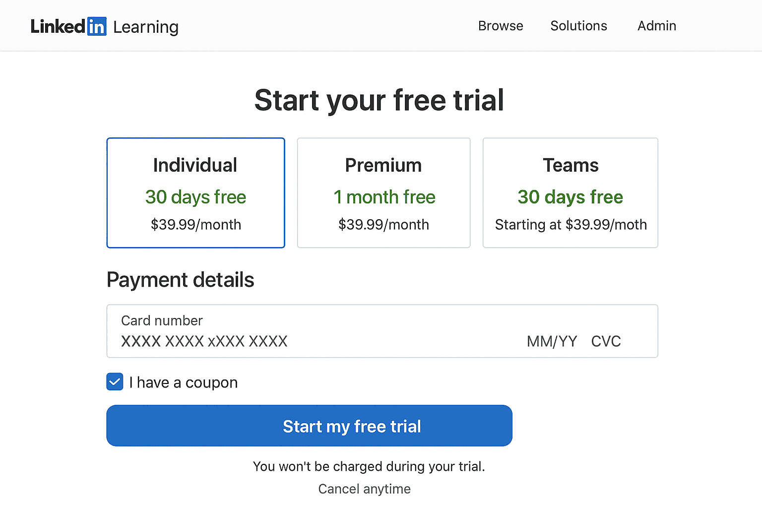
Task: Click the "You won't be charged" notice text
Action: pyautogui.click(x=369, y=466)
